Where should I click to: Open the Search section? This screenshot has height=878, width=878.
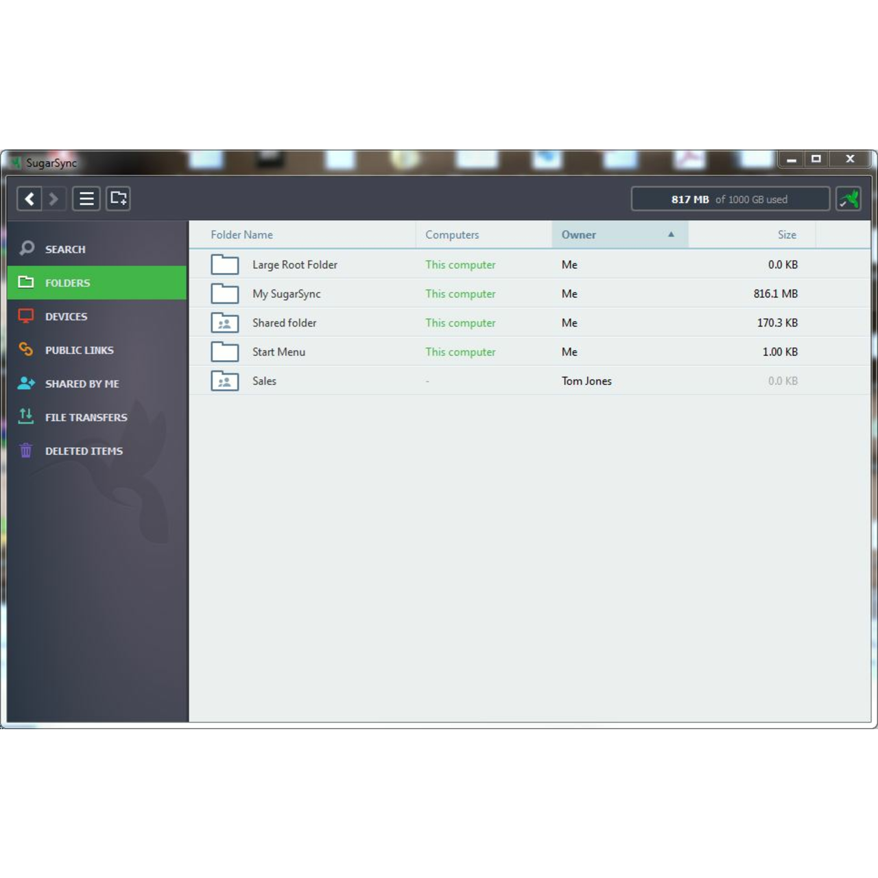coord(97,249)
